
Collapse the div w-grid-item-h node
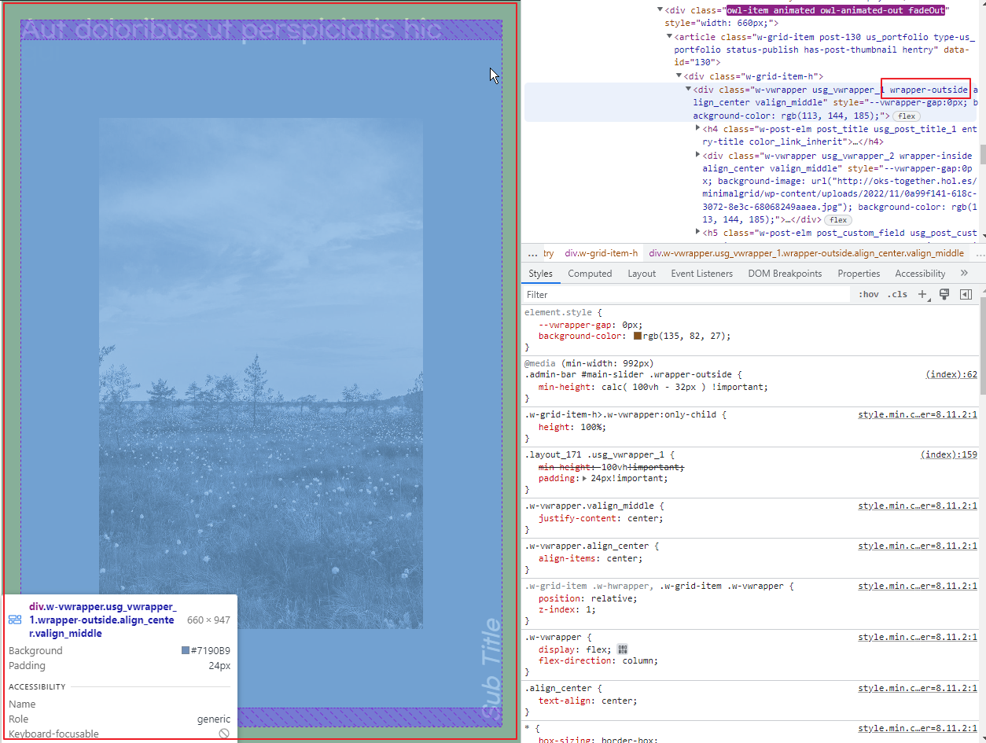click(x=679, y=76)
